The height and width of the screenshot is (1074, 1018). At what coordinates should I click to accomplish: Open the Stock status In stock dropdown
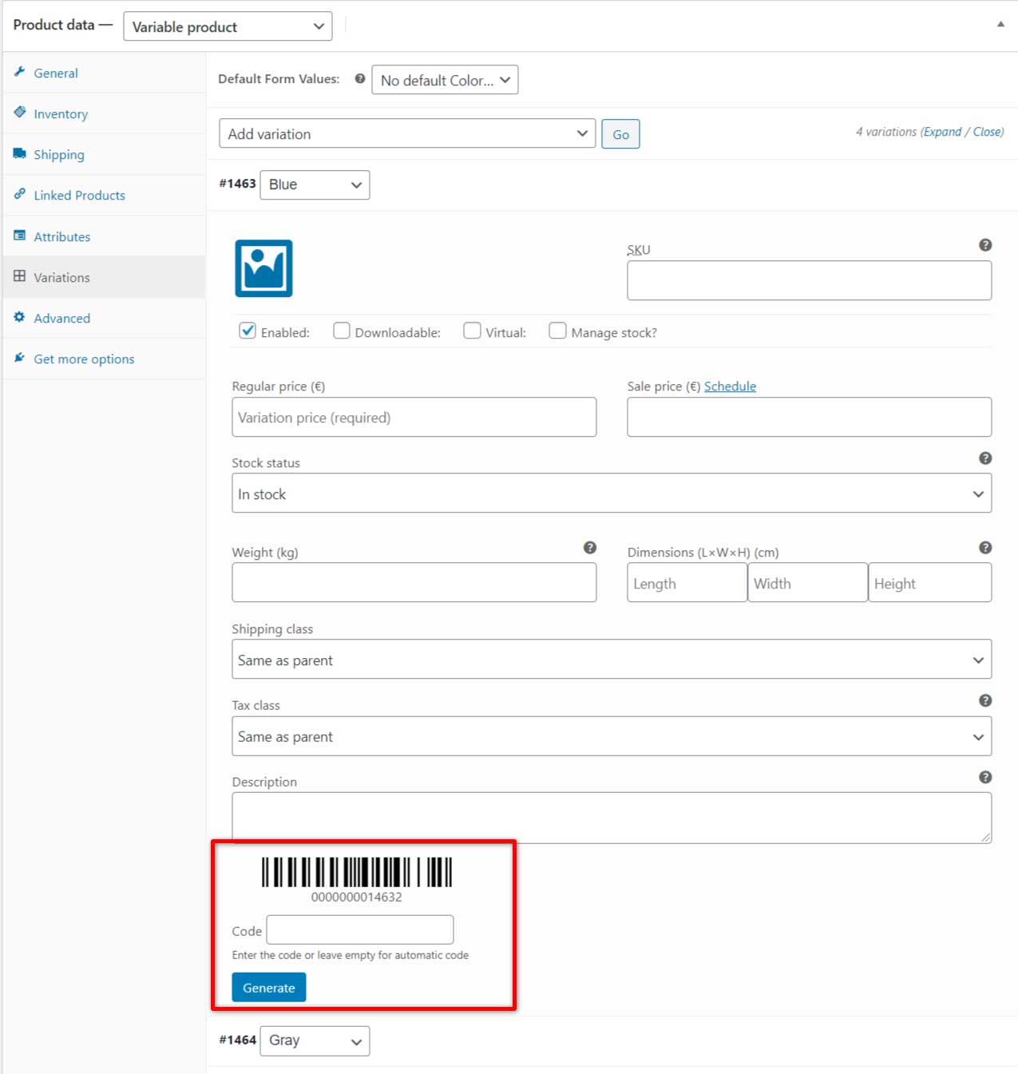coord(612,493)
